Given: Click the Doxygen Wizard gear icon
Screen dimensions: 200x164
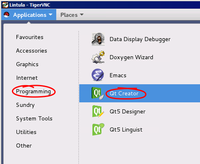Looking at the screenshot, I should [98, 57].
